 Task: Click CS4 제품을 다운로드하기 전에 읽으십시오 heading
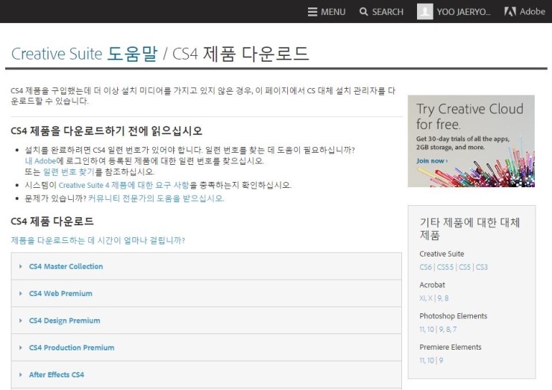point(107,131)
